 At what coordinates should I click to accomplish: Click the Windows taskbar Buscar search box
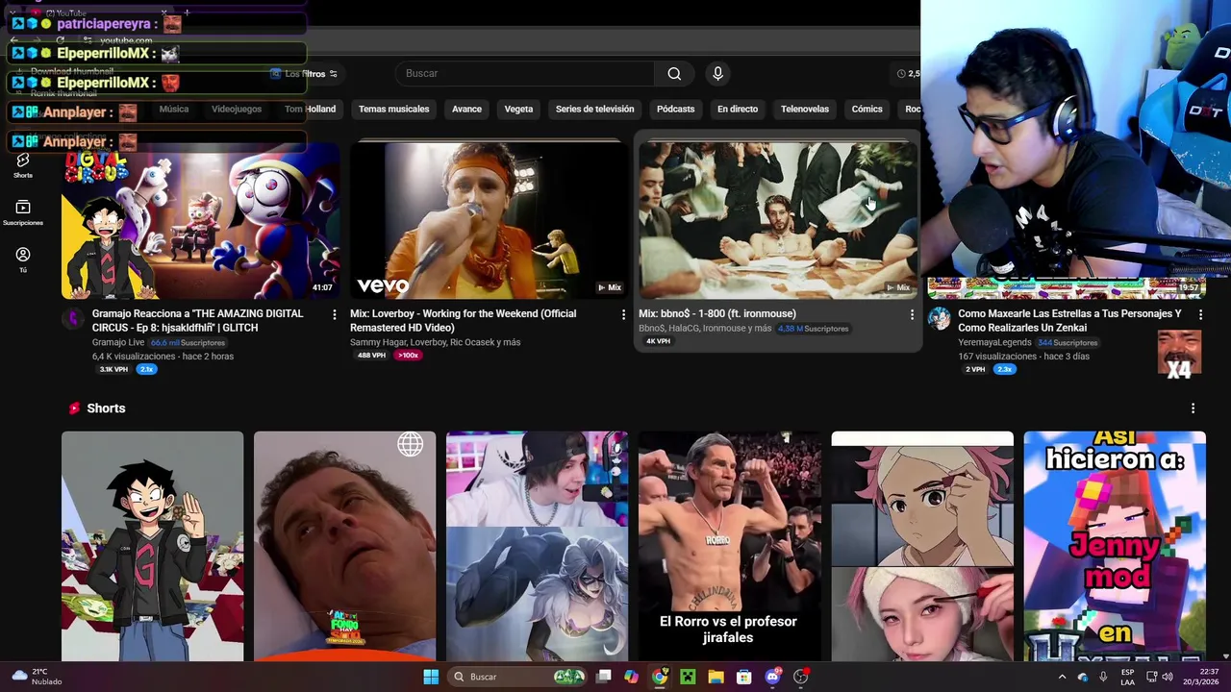point(518,677)
